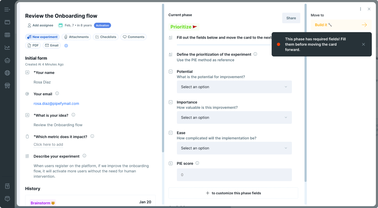The height and width of the screenshot is (208, 378).
Task: Open the globe icon in the sidebar
Action: point(7,73)
